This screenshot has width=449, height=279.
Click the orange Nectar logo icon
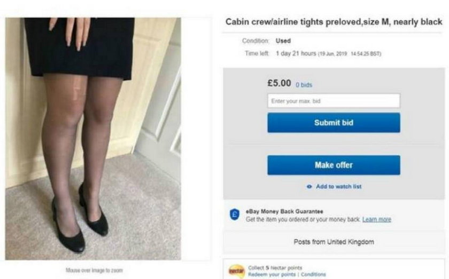[236, 271]
